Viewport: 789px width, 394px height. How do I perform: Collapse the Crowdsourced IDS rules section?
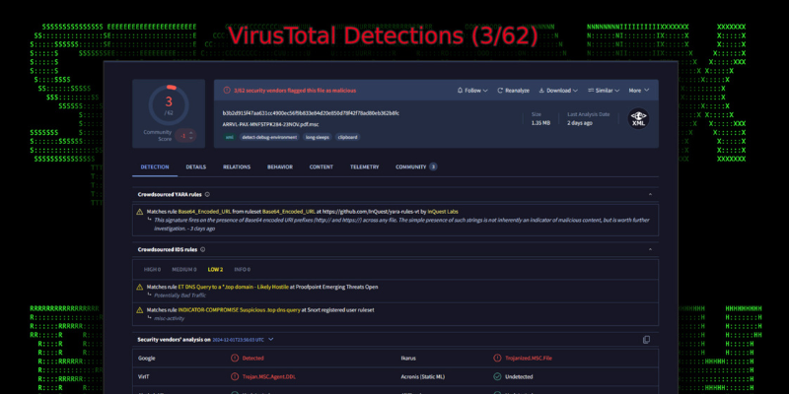click(x=650, y=249)
